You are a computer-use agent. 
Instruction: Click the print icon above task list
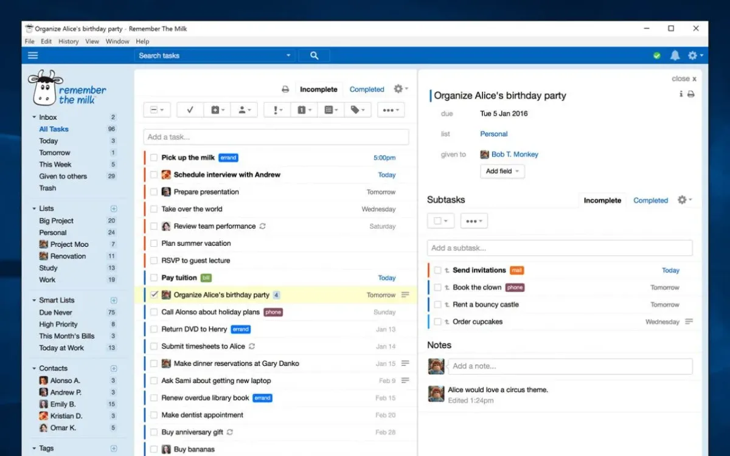285,89
